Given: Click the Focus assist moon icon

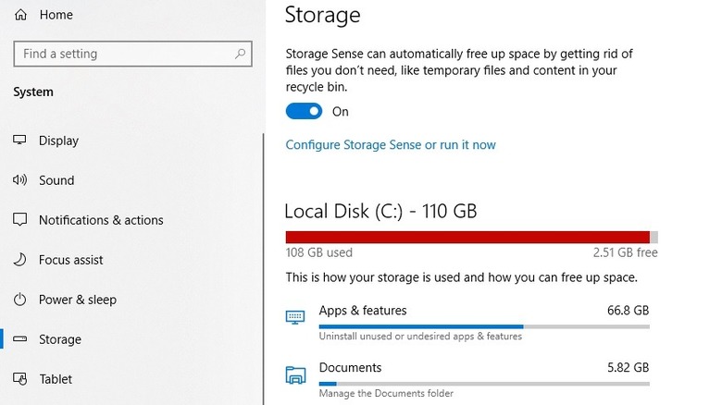Looking at the screenshot, I should pyautogui.click(x=20, y=260).
